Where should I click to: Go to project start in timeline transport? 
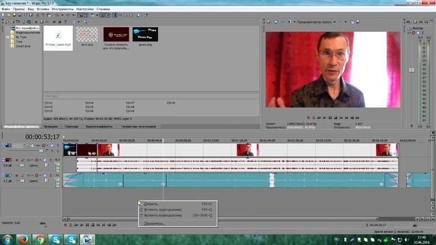point(98,225)
